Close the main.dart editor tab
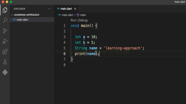Screen dimensions: 186x104 (75, 9)
